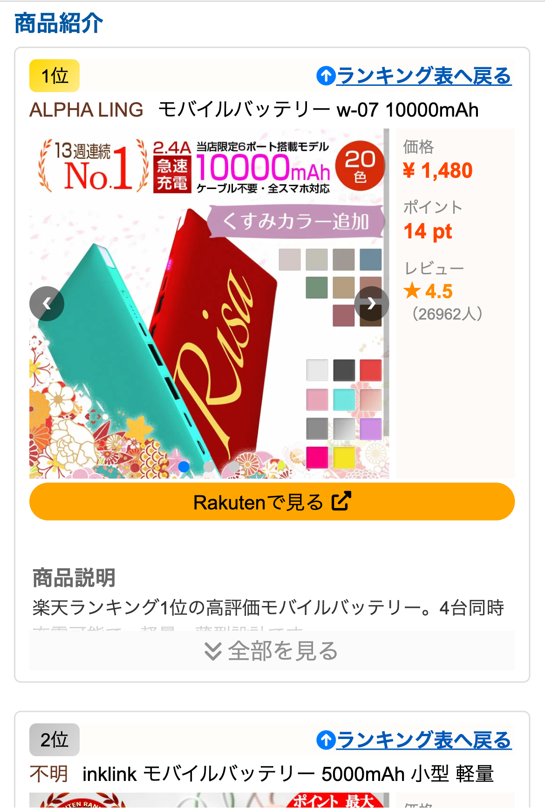545x808 pixels.
Task: Go to the previous product image
Action: (47, 304)
